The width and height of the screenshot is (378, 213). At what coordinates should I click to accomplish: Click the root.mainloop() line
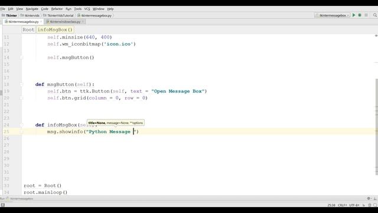pos(45,192)
